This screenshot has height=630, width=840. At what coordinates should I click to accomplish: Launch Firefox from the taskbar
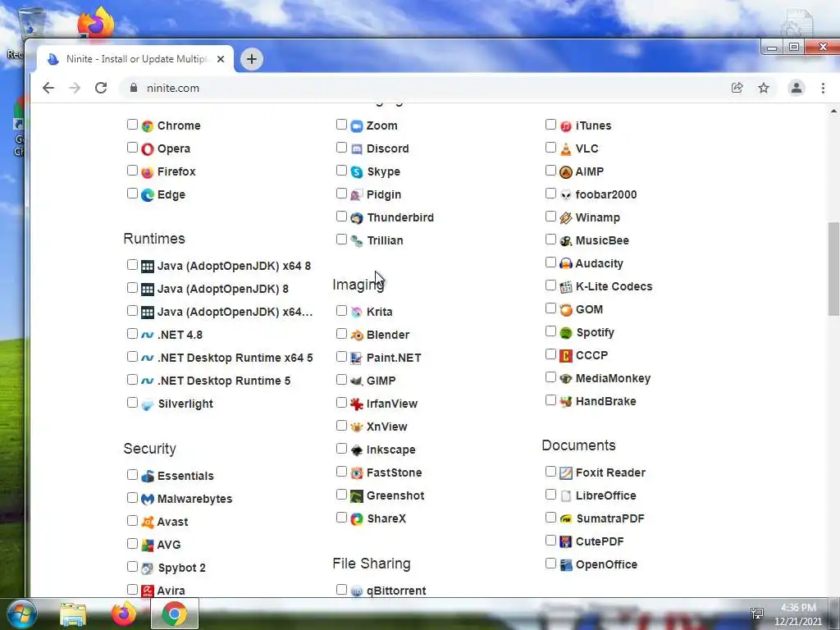click(124, 614)
